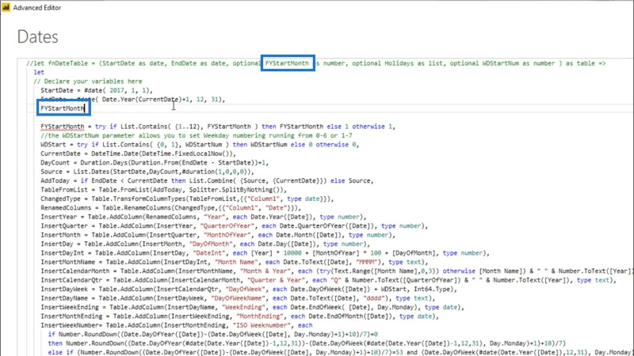Click the highlighted FYStartMonth parameter in the comment
This screenshot has height=356, width=634.
click(287, 63)
